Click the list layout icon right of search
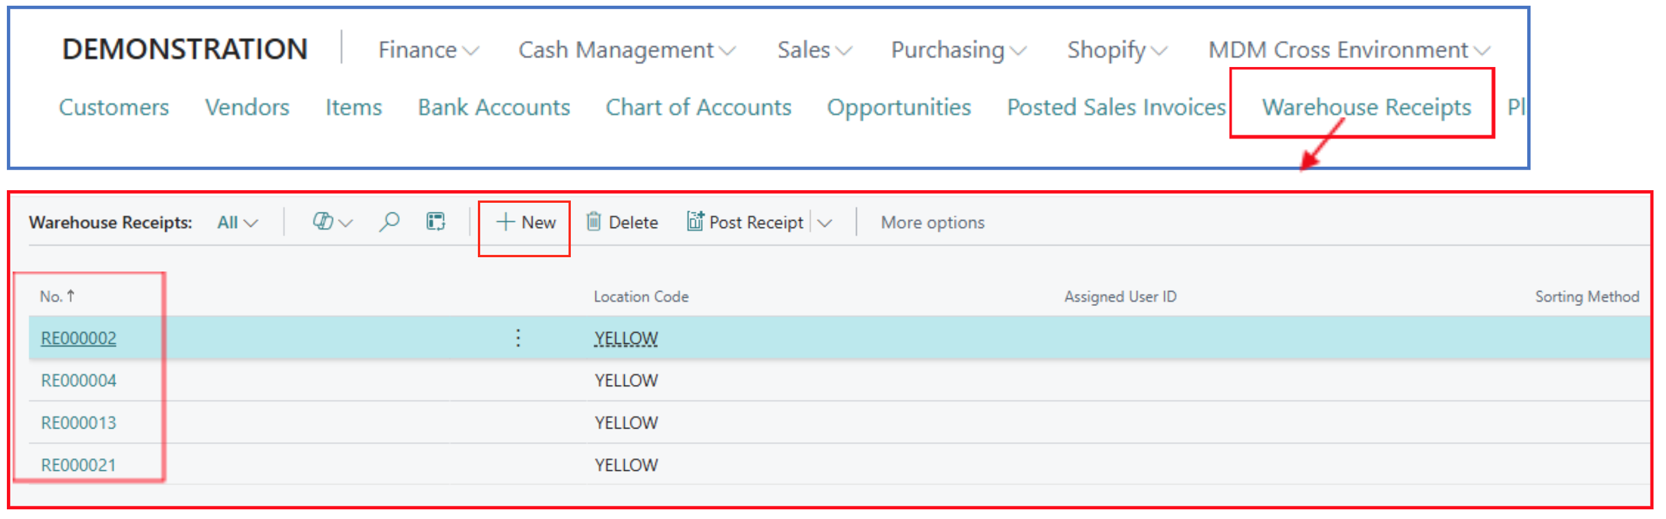Image resolution: width=1666 pixels, height=519 pixels. pos(436,222)
